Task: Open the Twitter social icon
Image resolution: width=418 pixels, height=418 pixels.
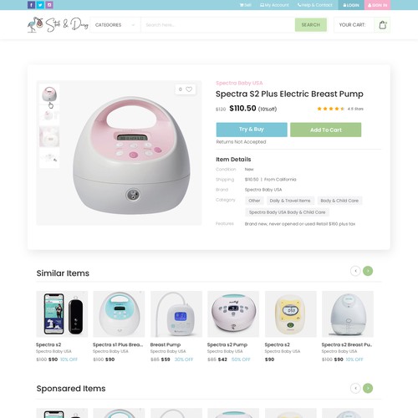Action: (40, 5)
